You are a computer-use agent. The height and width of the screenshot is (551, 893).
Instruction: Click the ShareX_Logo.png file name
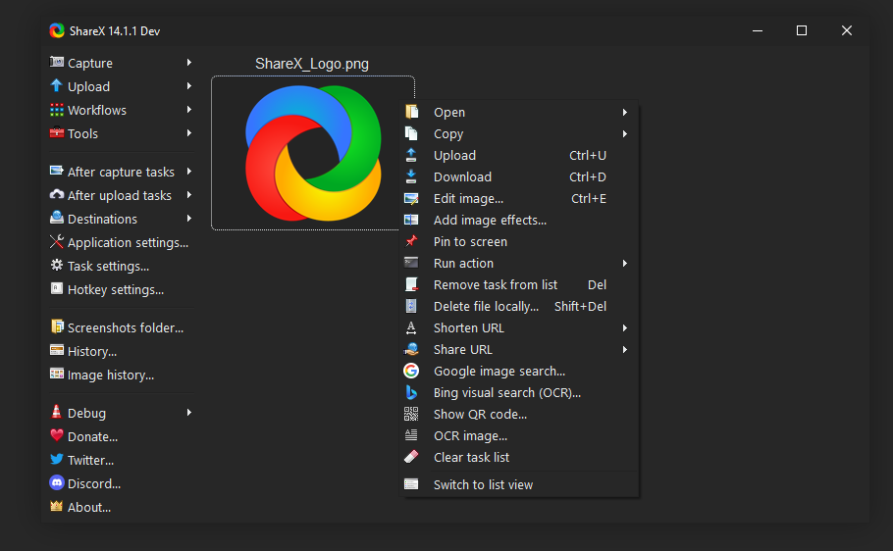pos(312,63)
